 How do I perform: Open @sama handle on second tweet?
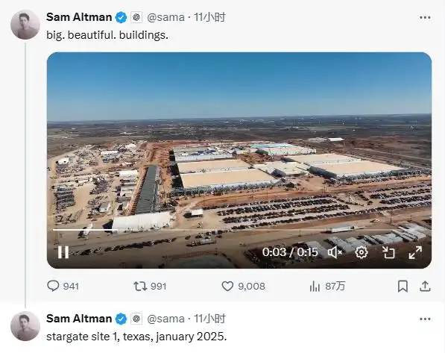pos(165,319)
